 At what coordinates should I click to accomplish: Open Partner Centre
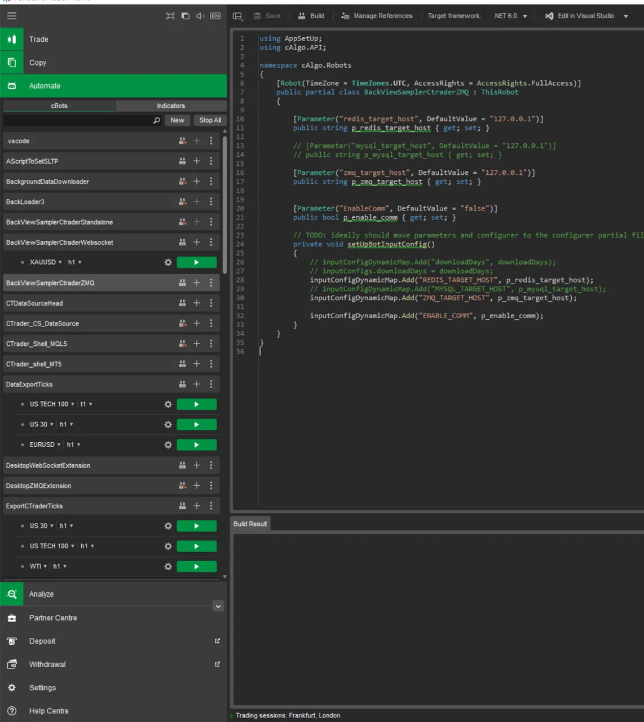point(113,618)
